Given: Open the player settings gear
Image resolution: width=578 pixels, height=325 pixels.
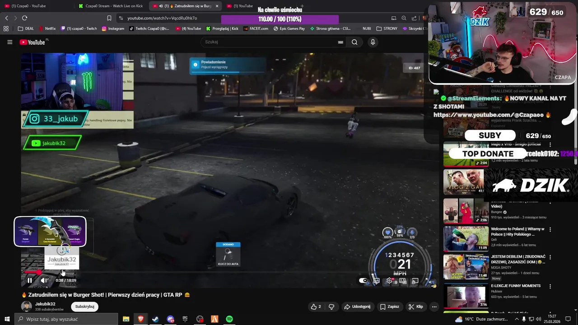Looking at the screenshot, I should coord(389,280).
